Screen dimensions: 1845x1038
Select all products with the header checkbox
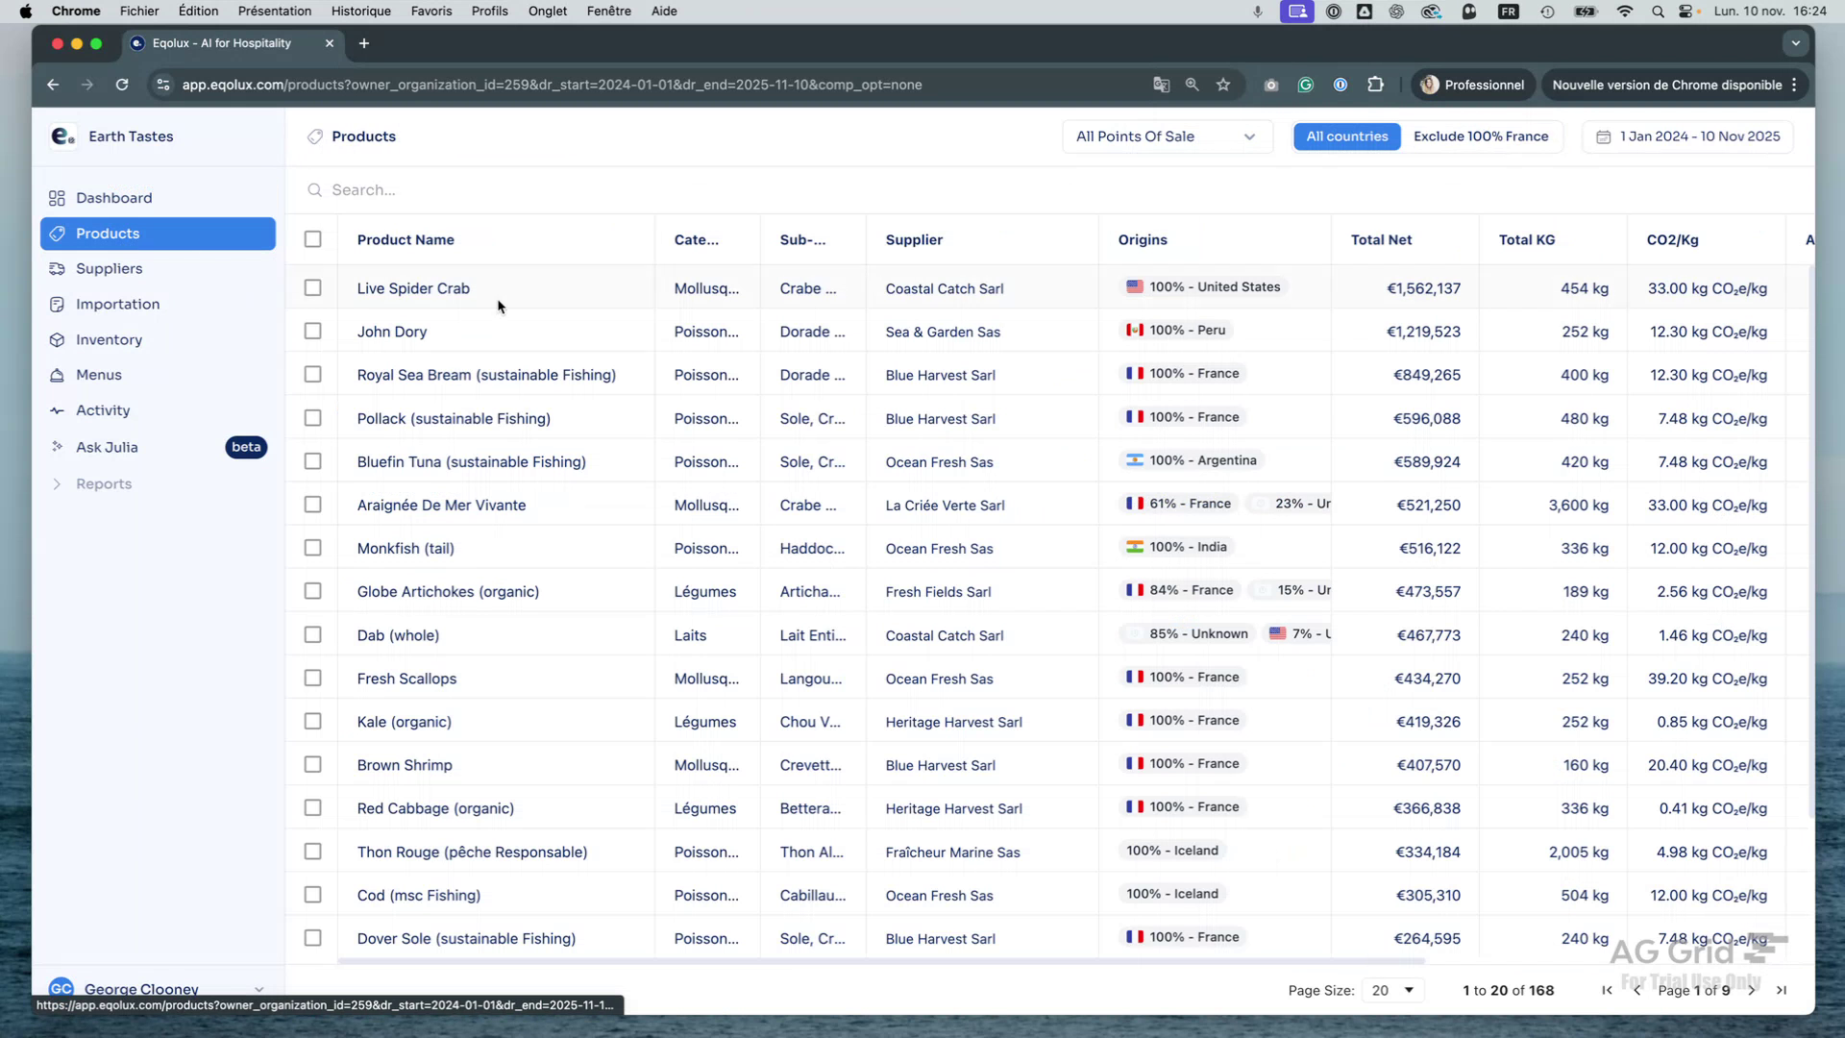[312, 239]
